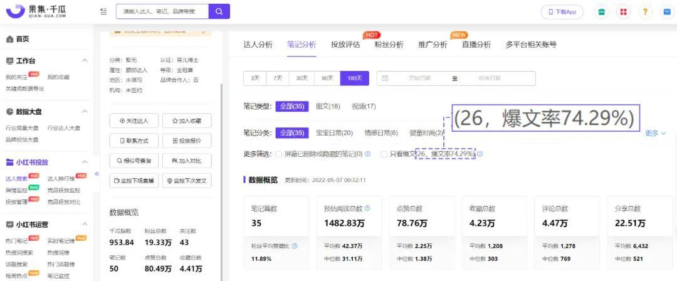Open the red apps grid icon

[x=623, y=12]
